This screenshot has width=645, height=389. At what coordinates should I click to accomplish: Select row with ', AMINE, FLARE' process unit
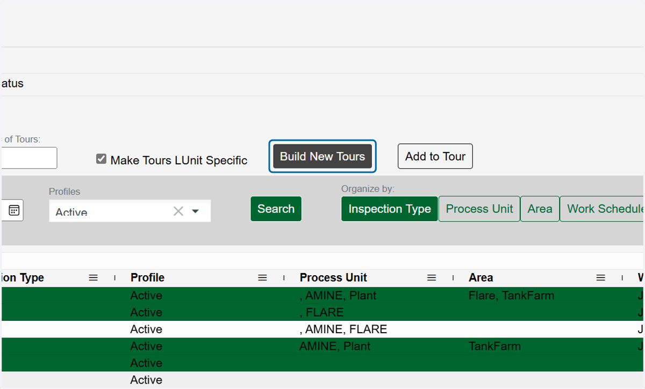pos(322,329)
